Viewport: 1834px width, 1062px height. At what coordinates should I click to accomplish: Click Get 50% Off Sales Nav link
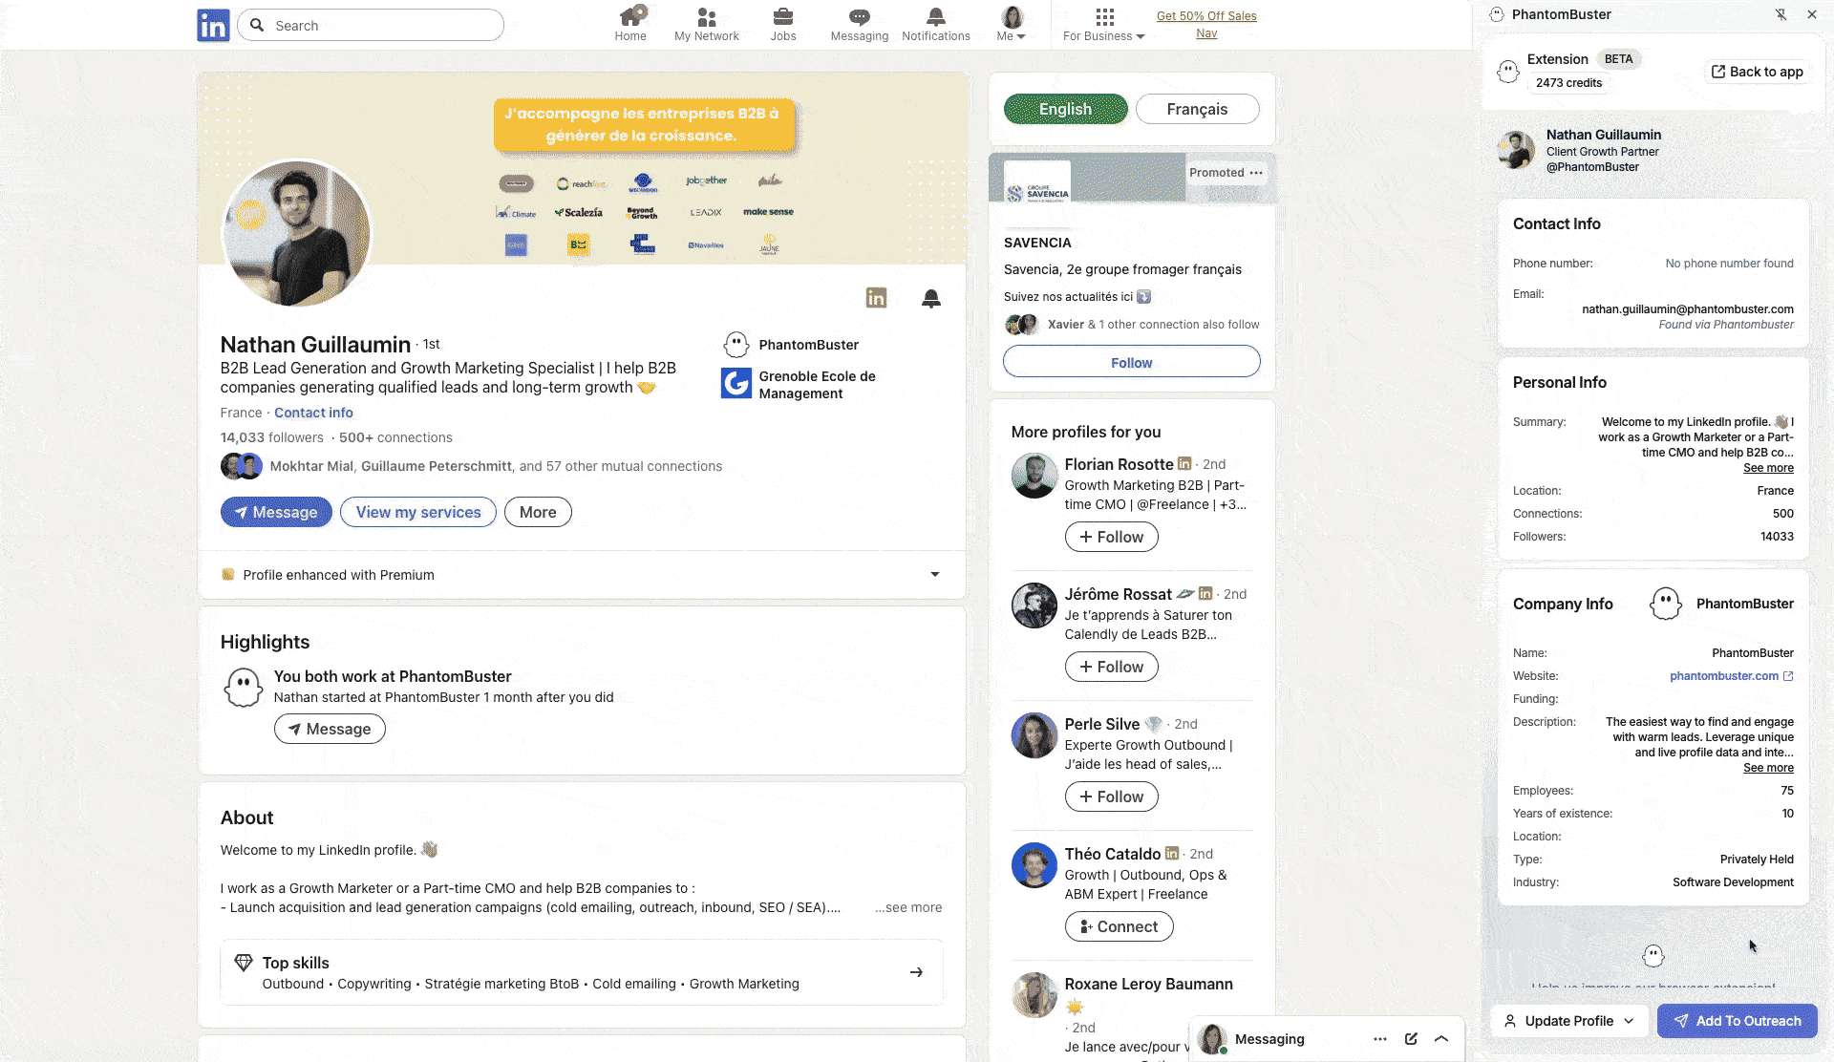coord(1206,25)
